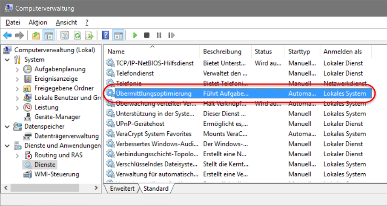The height and width of the screenshot is (206, 387).
Task: Switch to the Erweitert tab
Action: (122, 189)
